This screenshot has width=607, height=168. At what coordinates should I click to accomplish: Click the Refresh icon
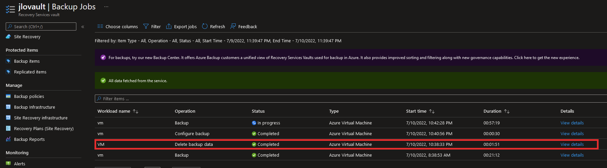(x=205, y=26)
